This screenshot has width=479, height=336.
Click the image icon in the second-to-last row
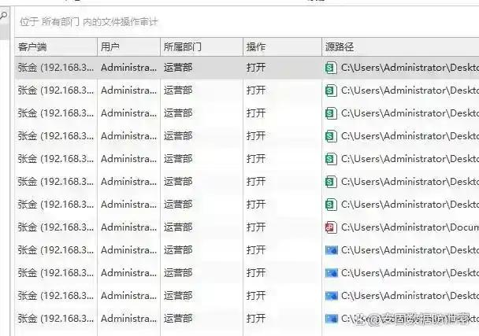pos(332,296)
